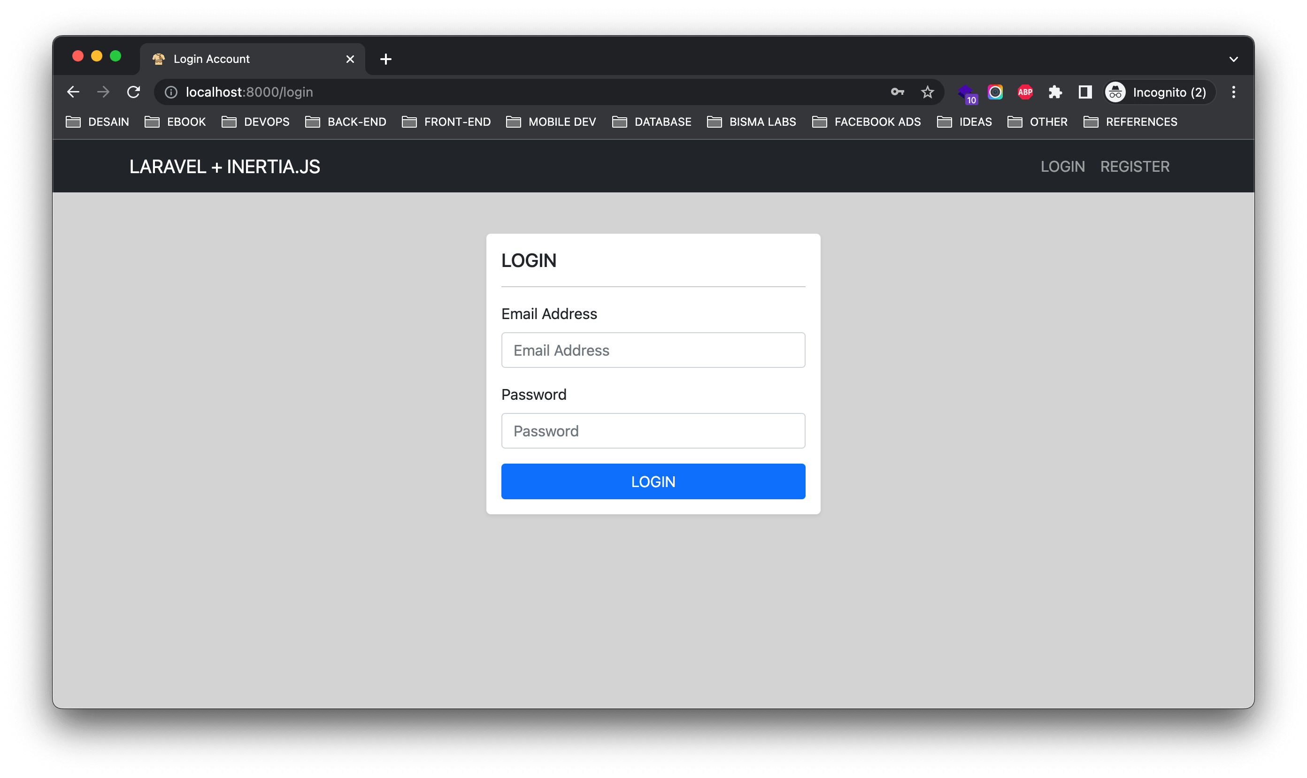Reload the login page
The image size is (1307, 778).
(134, 92)
